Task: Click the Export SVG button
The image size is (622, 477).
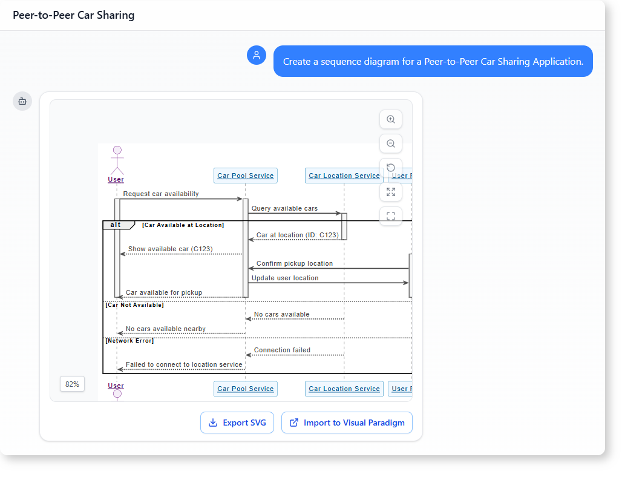Action: click(237, 423)
